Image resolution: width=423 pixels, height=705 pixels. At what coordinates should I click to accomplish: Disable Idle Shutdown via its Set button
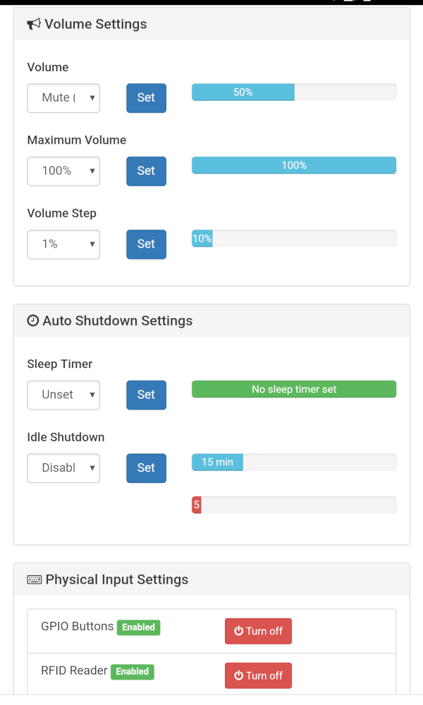(x=146, y=467)
